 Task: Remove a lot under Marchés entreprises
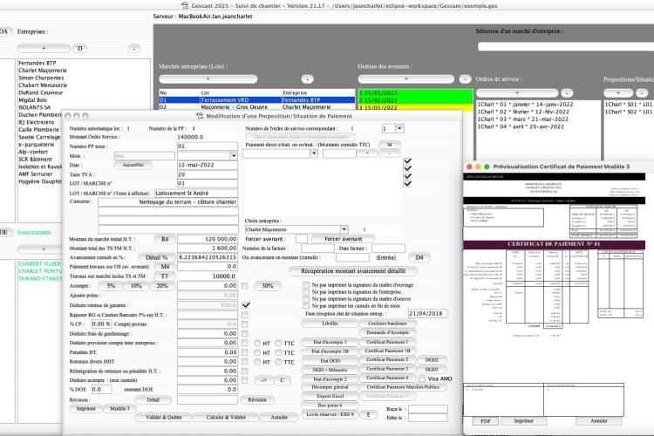(x=308, y=78)
